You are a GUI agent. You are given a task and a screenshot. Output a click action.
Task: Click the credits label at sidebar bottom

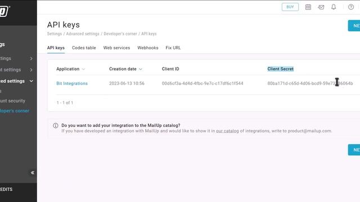point(6,190)
